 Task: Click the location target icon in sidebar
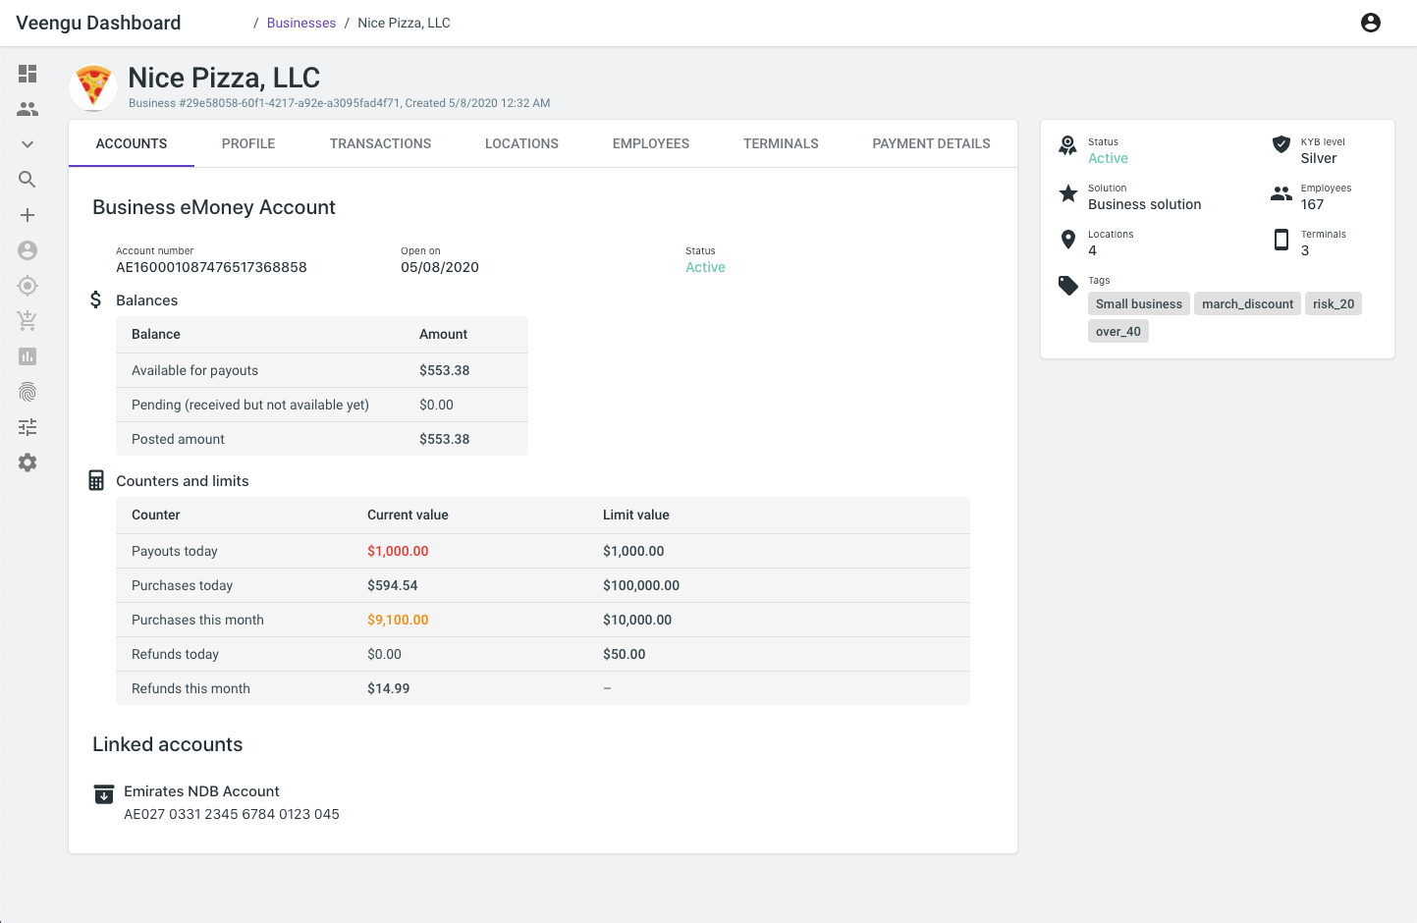click(x=27, y=286)
